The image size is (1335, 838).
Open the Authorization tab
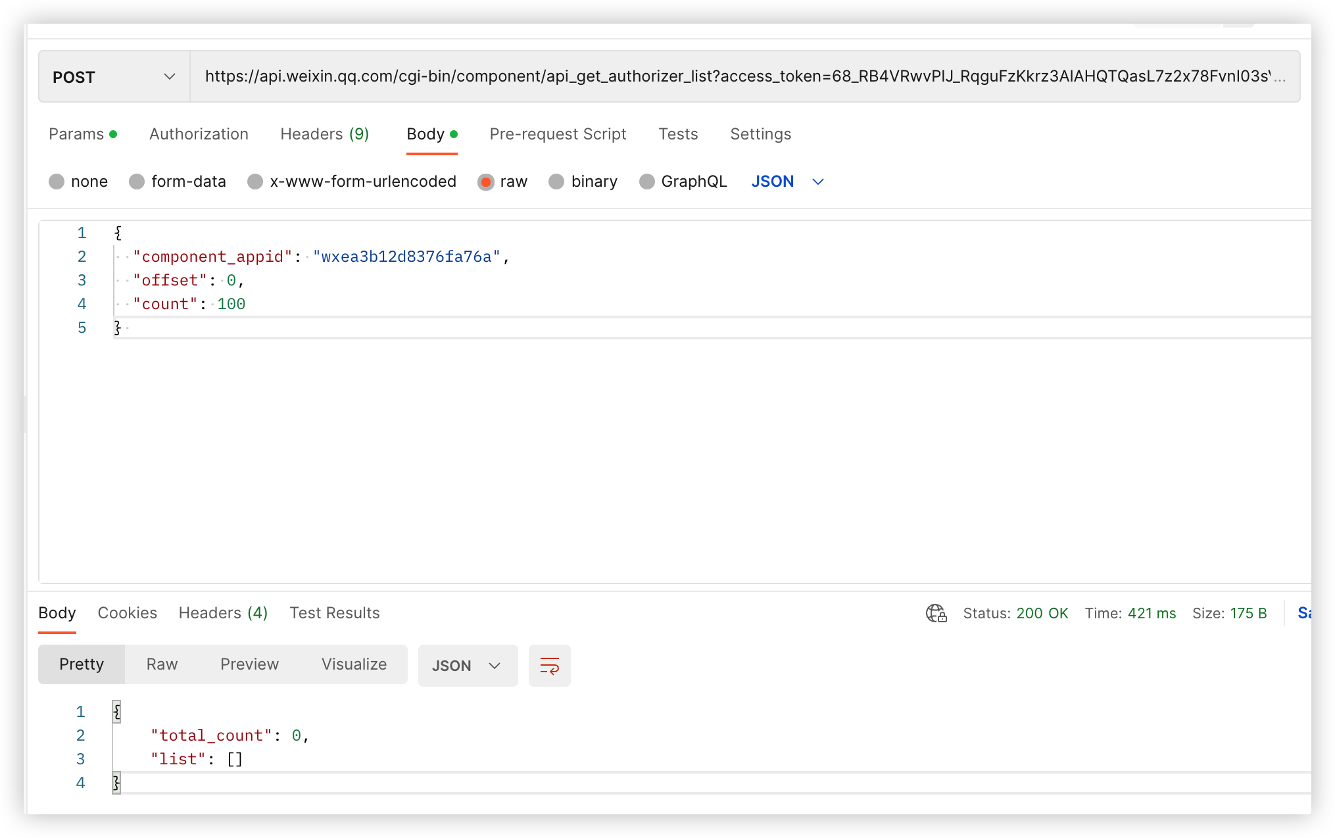tap(199, 134)
